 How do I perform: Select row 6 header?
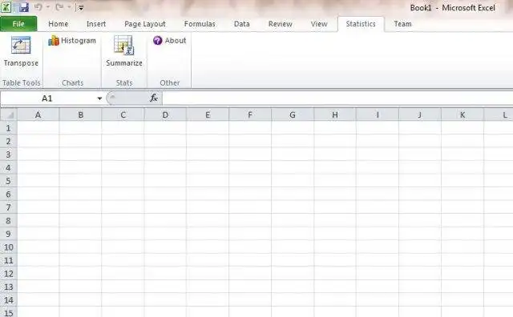tap(9, 194)
